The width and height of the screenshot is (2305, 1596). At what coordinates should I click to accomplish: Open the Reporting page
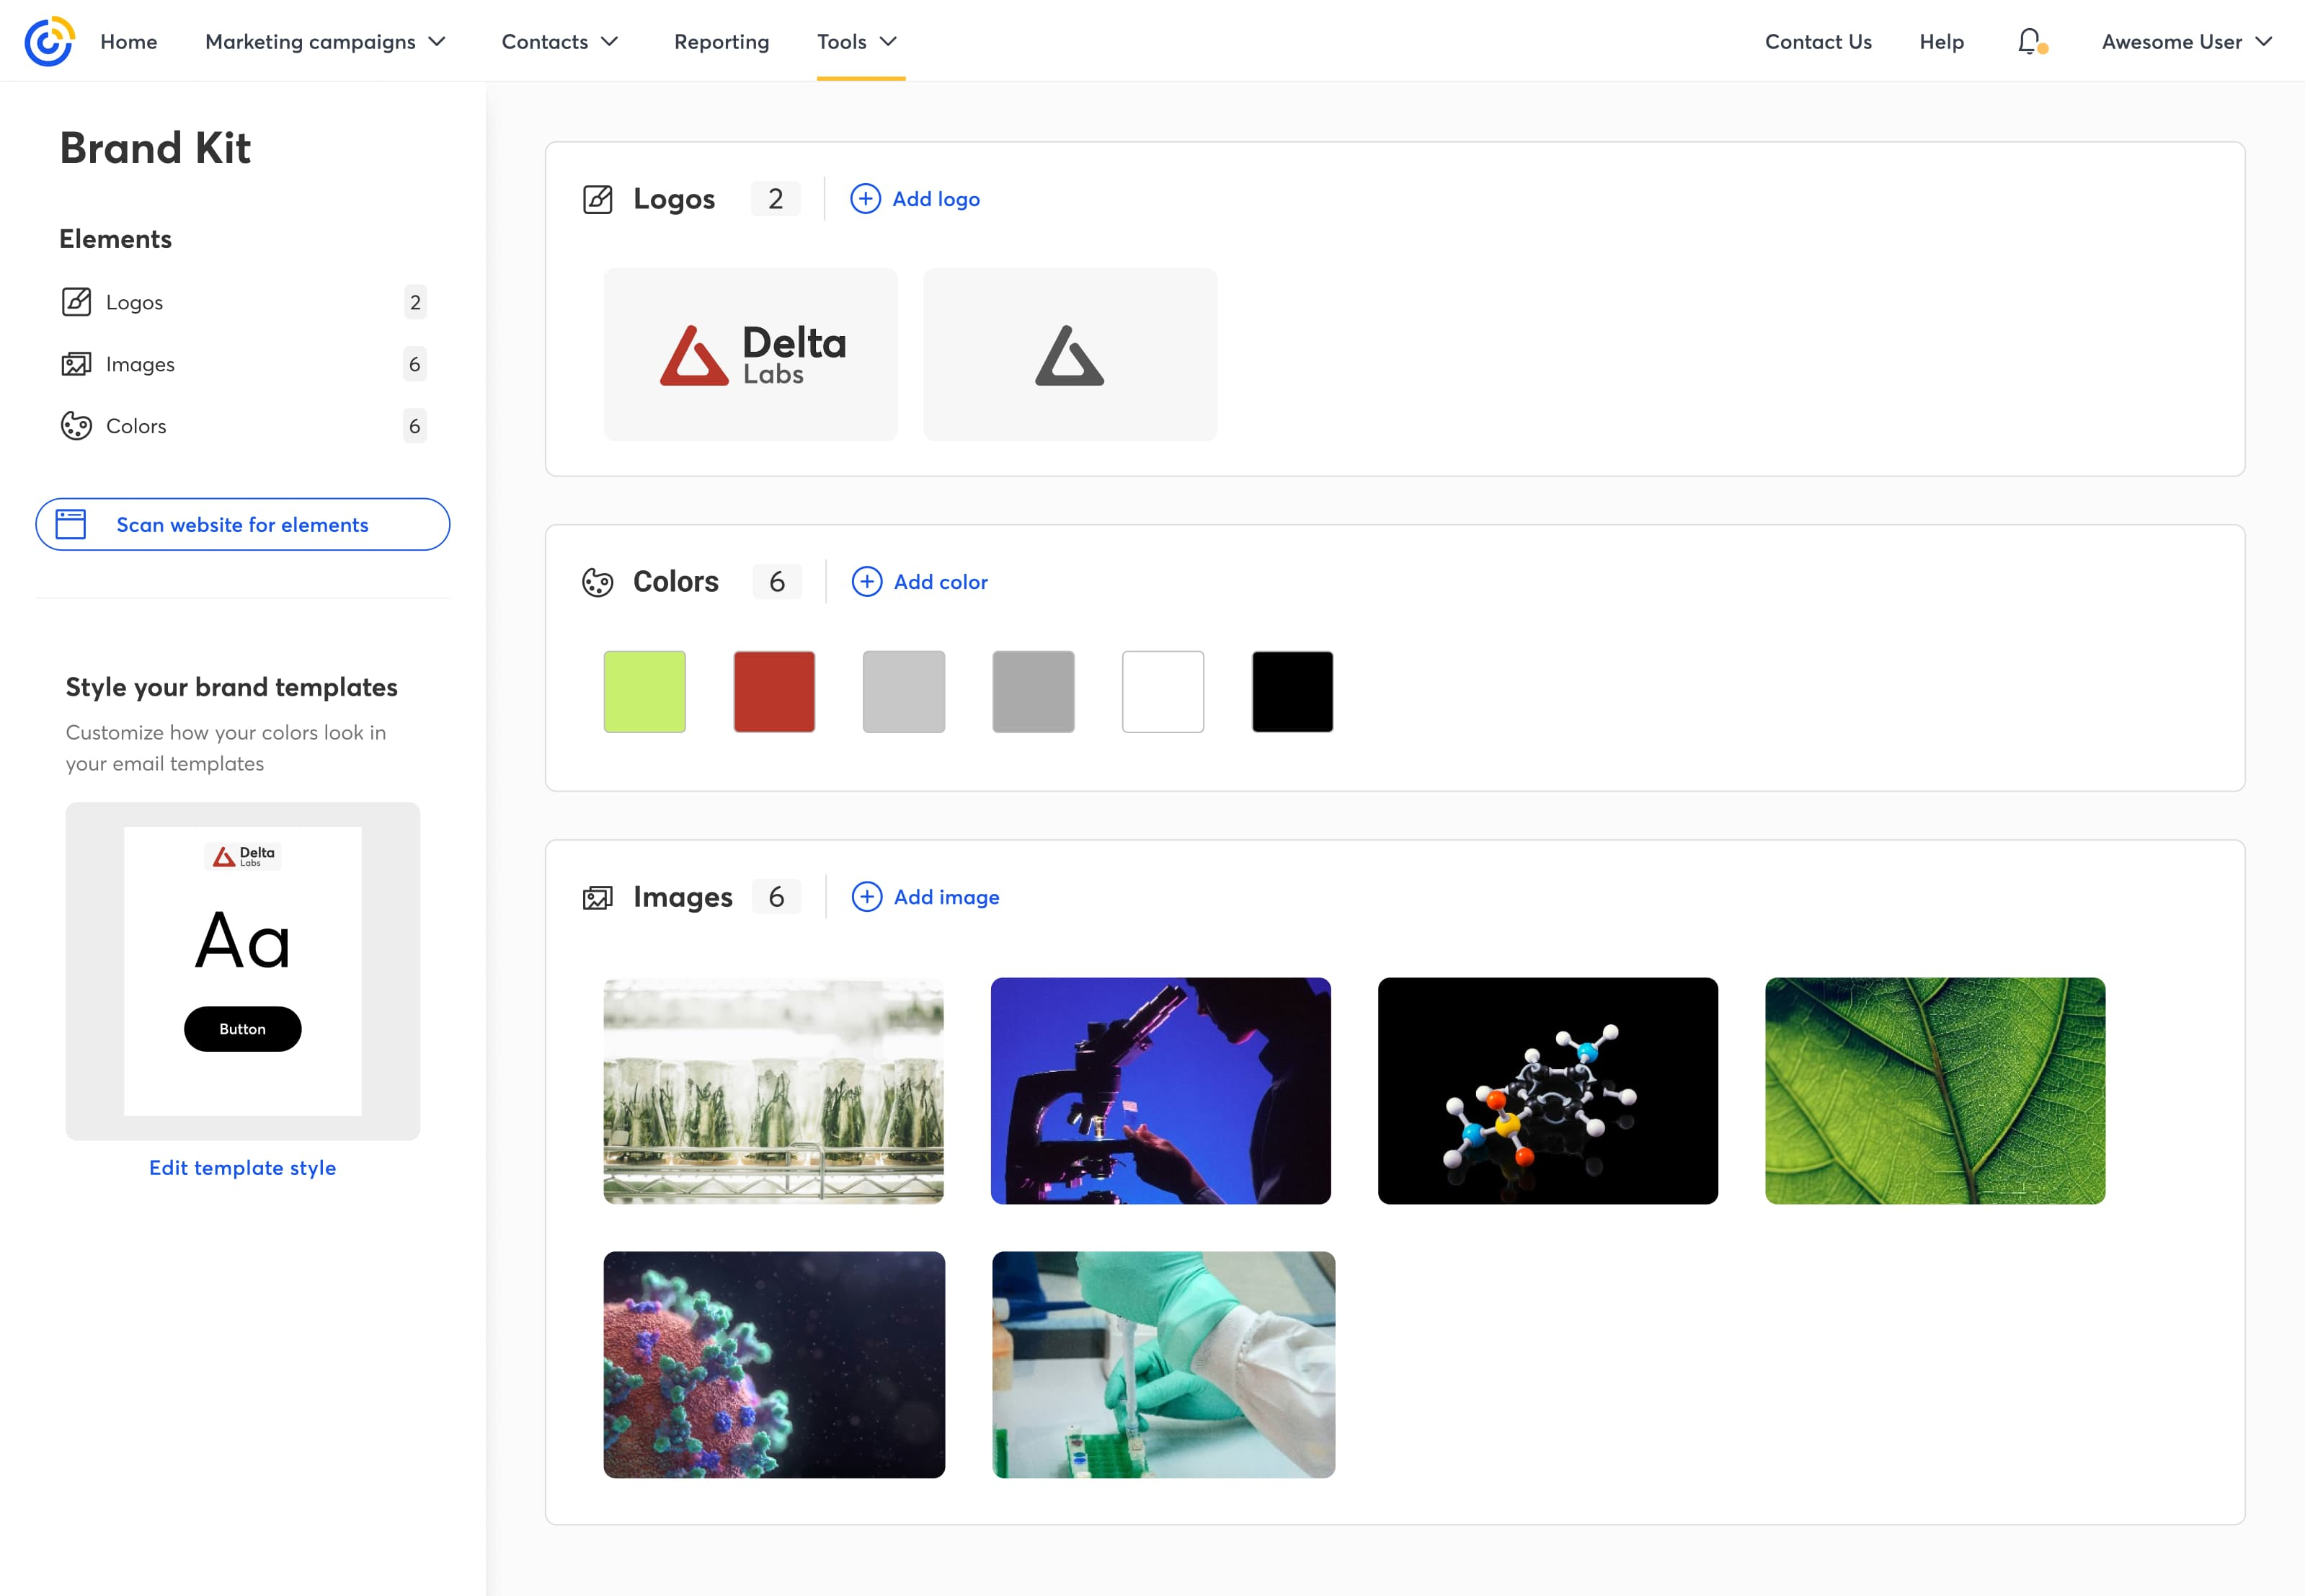(721, 41)
